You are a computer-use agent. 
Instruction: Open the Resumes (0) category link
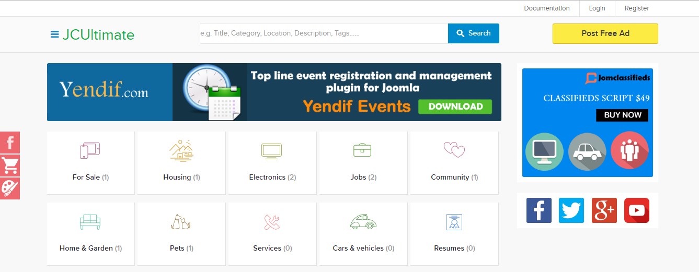(454, 248)
